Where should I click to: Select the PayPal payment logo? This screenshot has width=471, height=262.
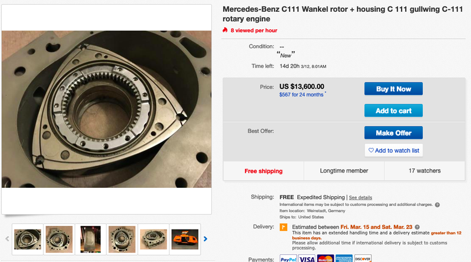pyautogui.click(x=288, y=258)
